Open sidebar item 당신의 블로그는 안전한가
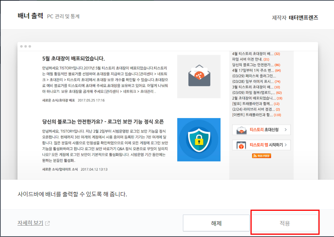Image resolution: width=334 pixels, height=237 pixels. 253,65
